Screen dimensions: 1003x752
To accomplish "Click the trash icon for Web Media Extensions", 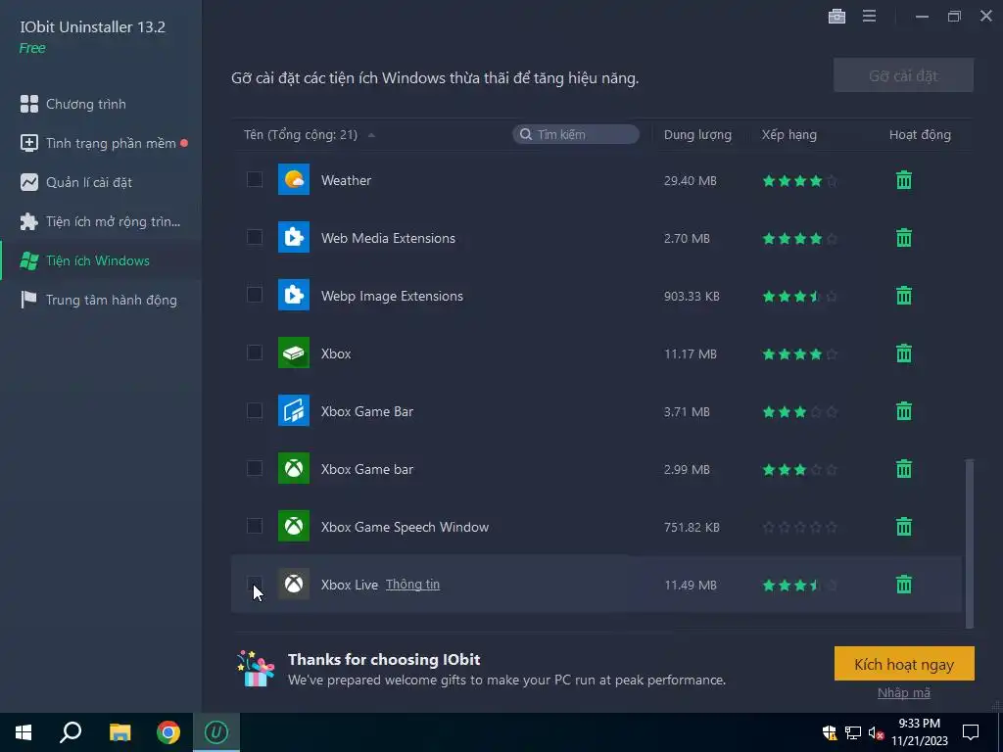I will (x=903, y=238).
